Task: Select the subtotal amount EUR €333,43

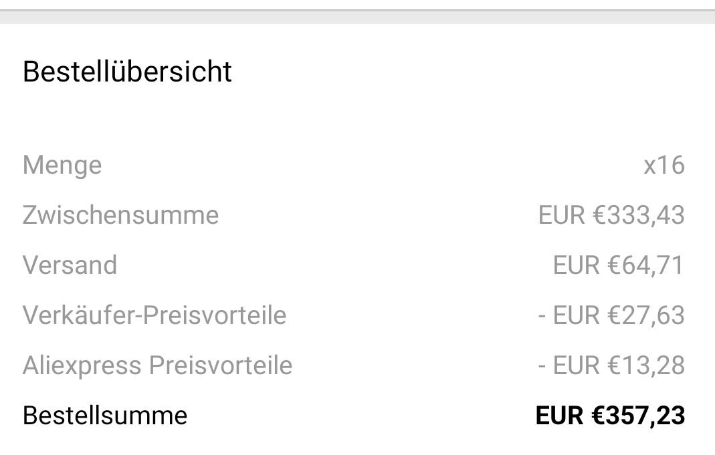Action: (x=611, y=215)
